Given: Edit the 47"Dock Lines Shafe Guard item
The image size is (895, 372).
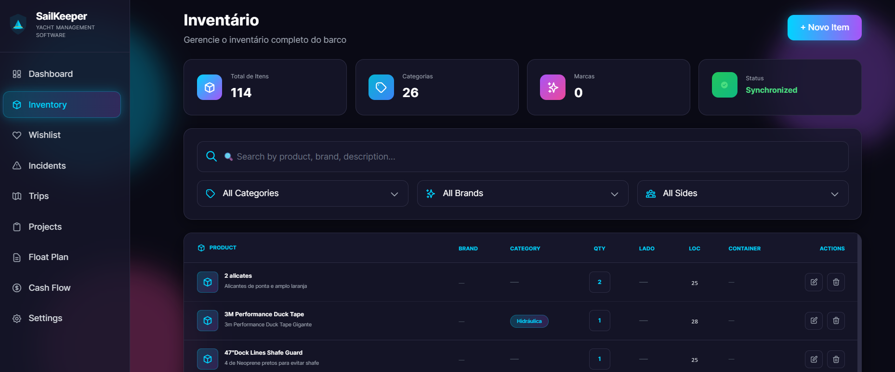Looking at the screenshot, I should pyautogui.click(x=814, y=359).
